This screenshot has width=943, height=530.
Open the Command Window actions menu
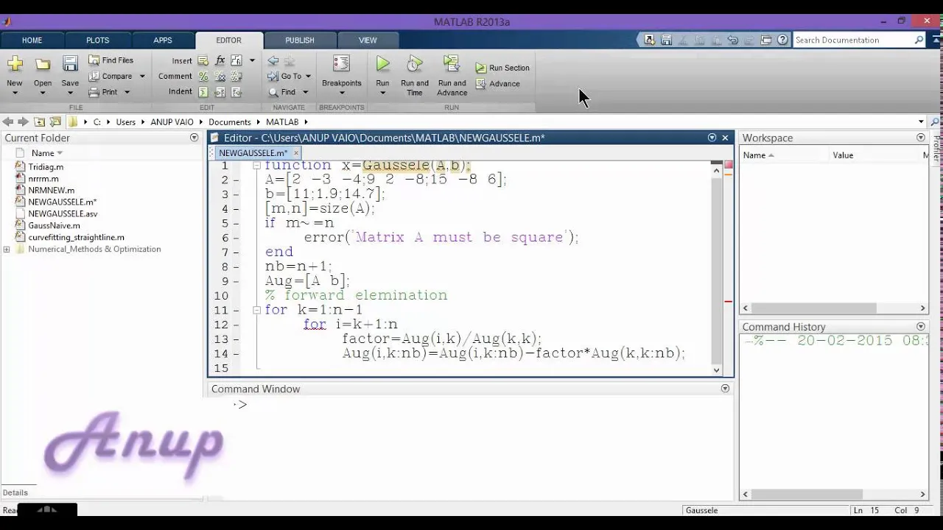pyautogui.click(x=725, y=389)
